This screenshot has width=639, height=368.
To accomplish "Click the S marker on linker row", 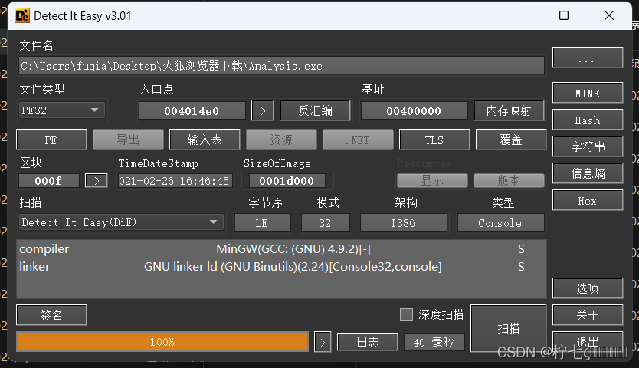I will pos(521,266).
